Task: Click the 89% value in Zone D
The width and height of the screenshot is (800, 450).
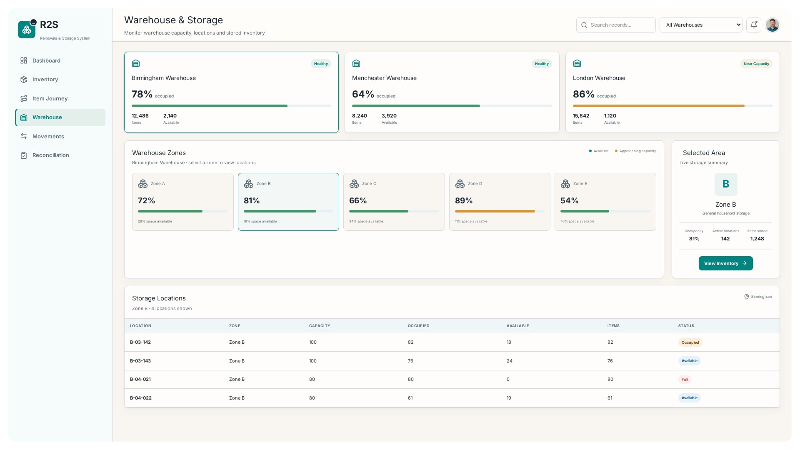Action: (464, 201)
